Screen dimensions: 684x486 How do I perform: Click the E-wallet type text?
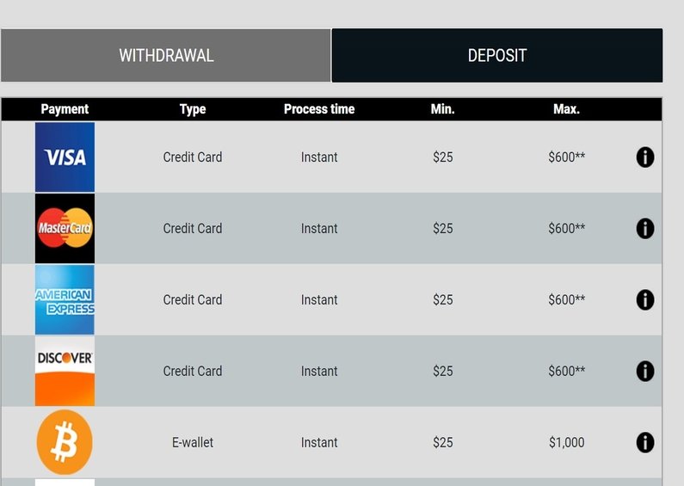point(193,442)
